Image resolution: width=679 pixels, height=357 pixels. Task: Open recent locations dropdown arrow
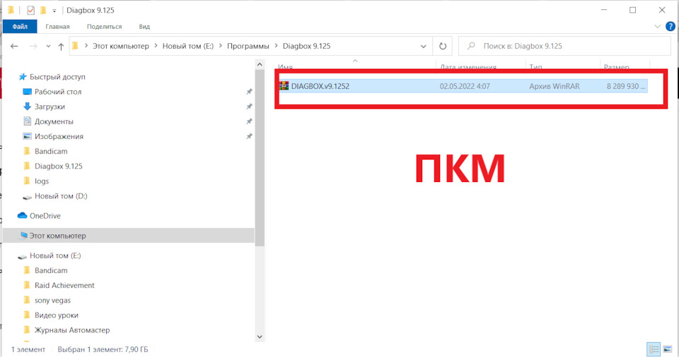pos(48,47)
